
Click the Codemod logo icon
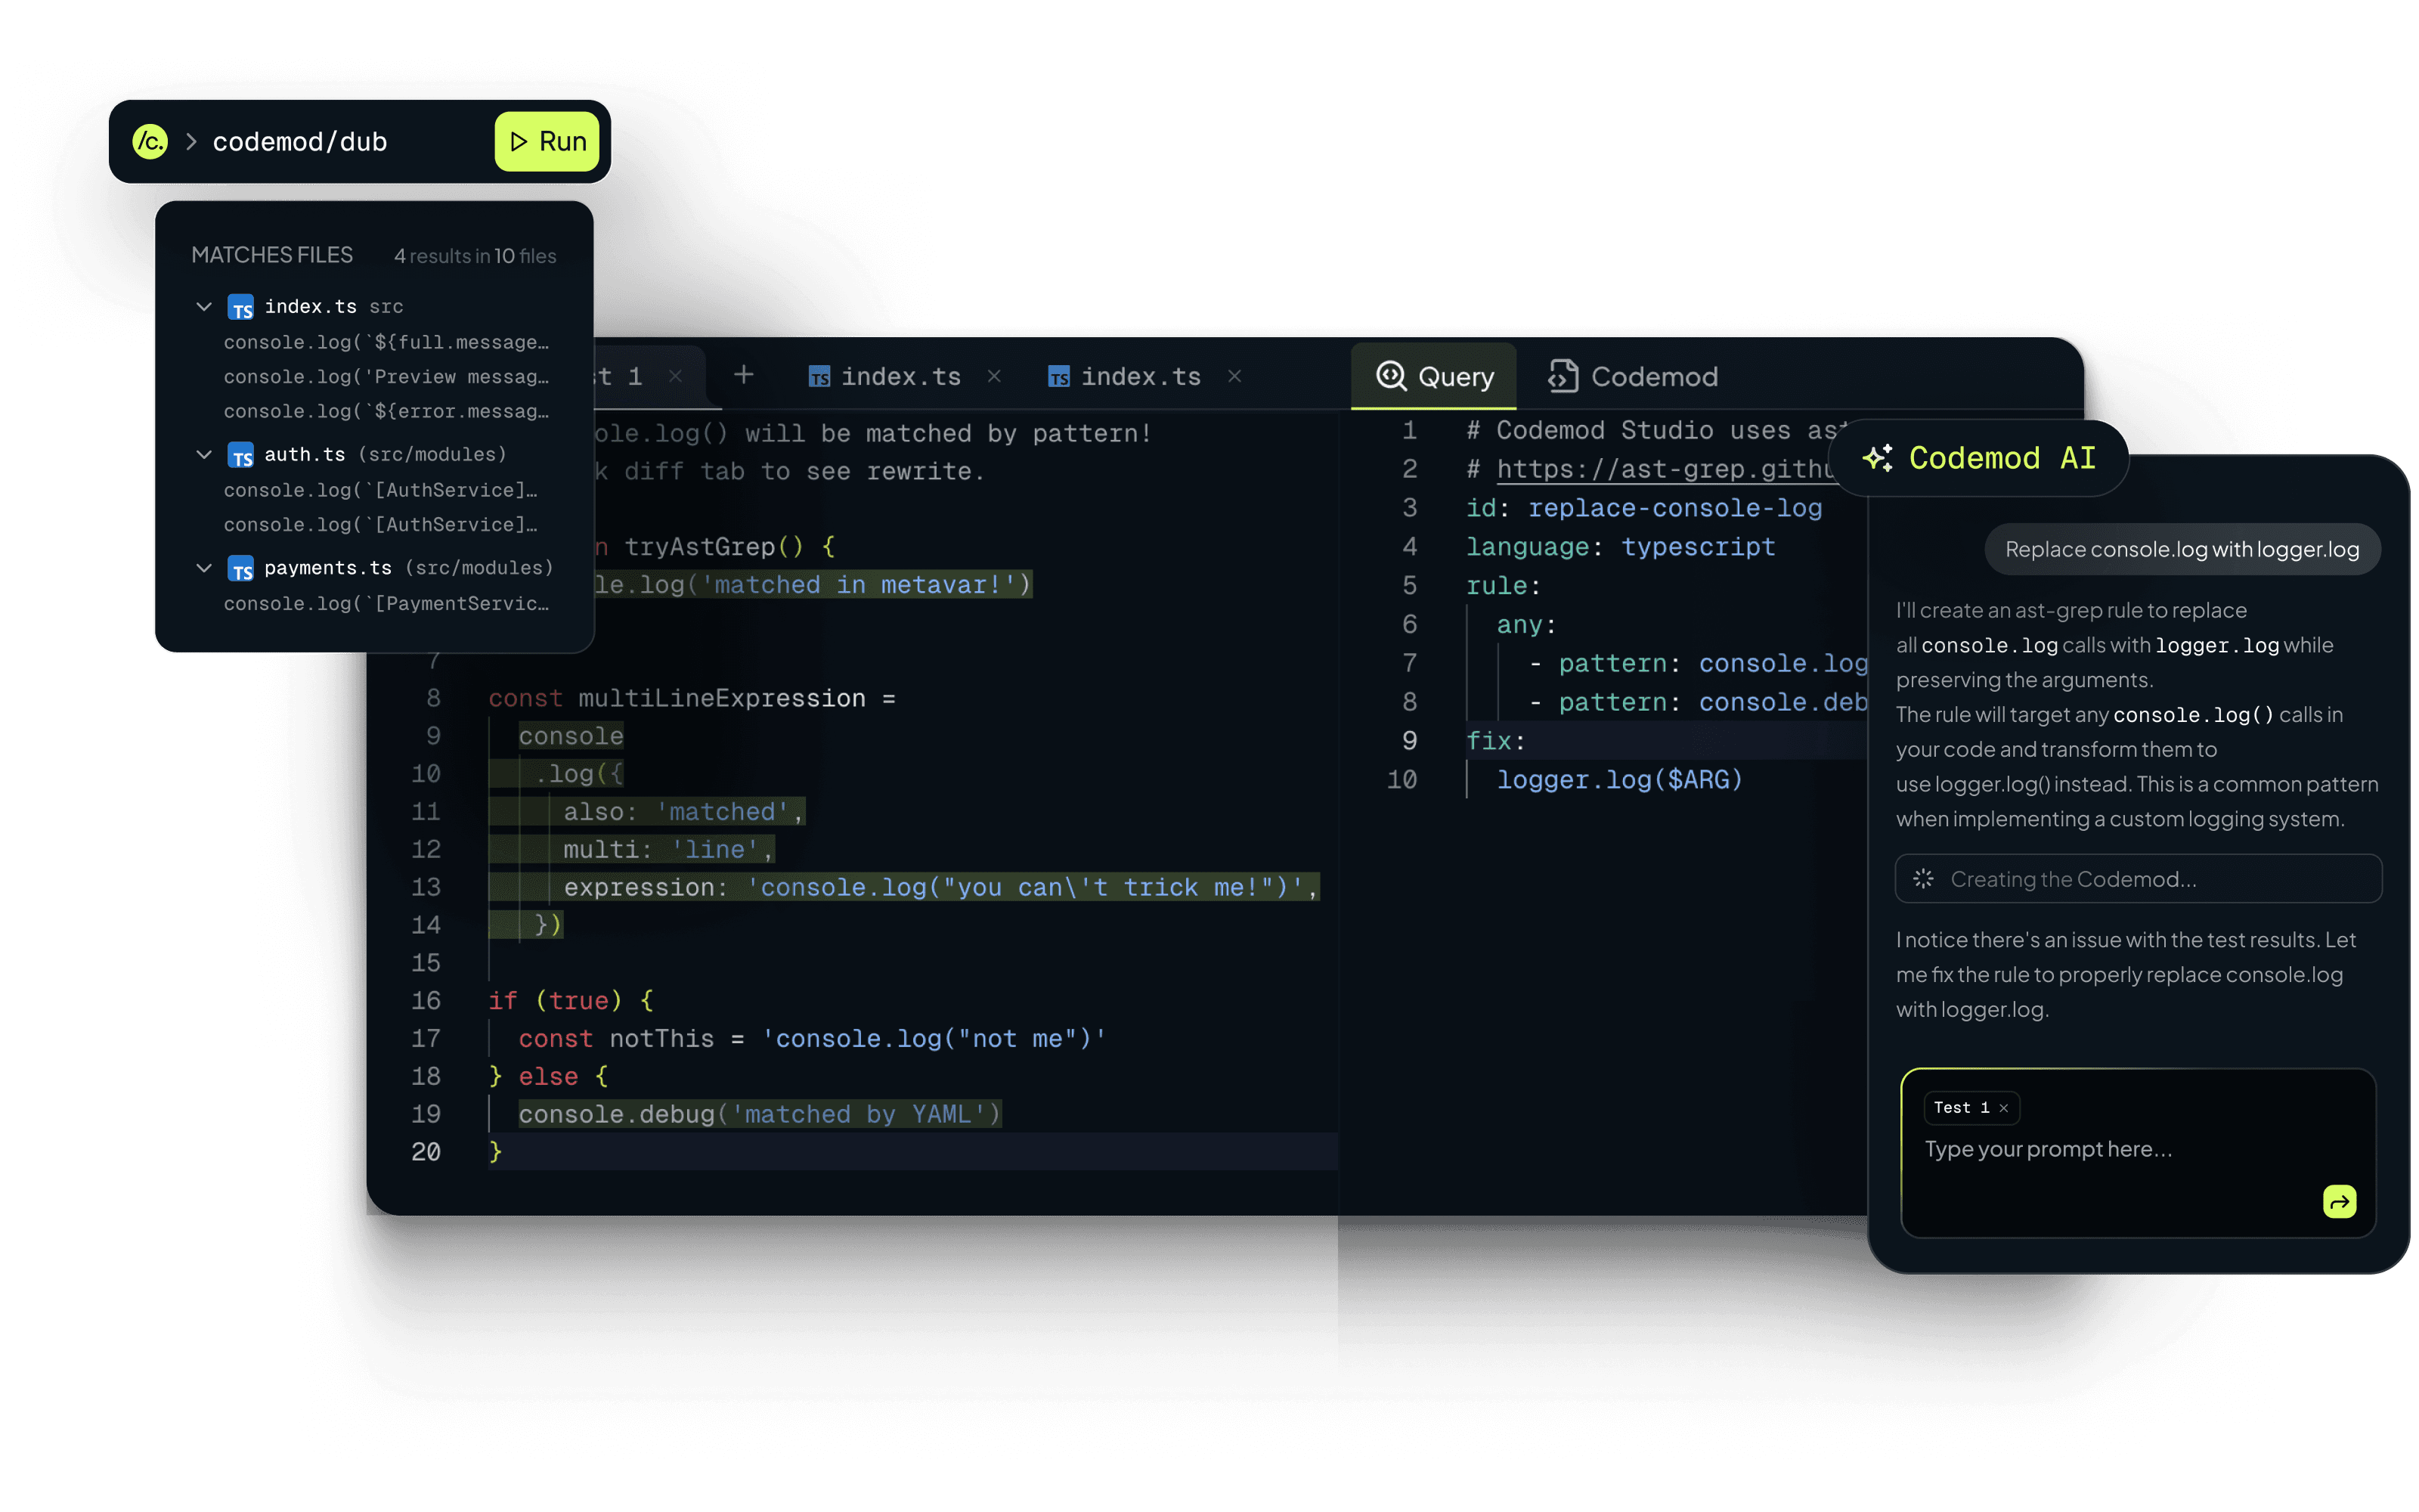click(x=150, y=141)
